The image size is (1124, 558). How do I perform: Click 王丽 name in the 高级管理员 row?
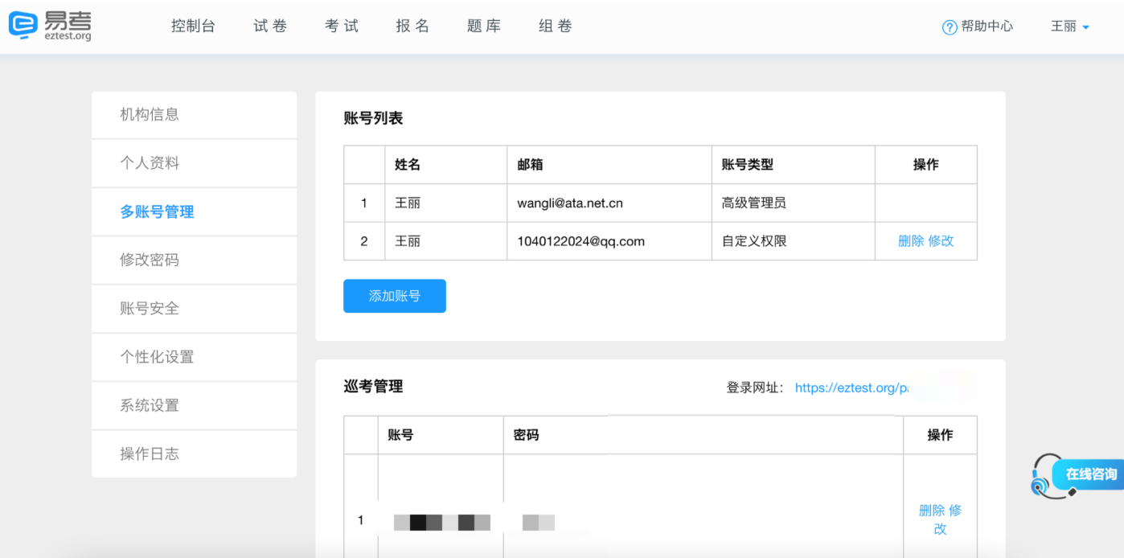tap(408, 203)
